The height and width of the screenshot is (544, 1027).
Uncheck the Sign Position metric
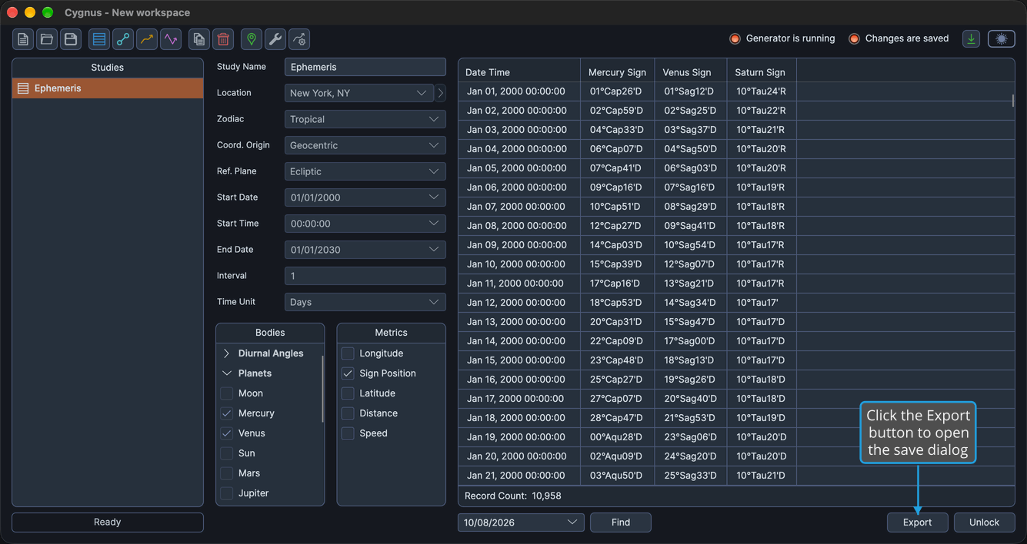coord(348,373)
